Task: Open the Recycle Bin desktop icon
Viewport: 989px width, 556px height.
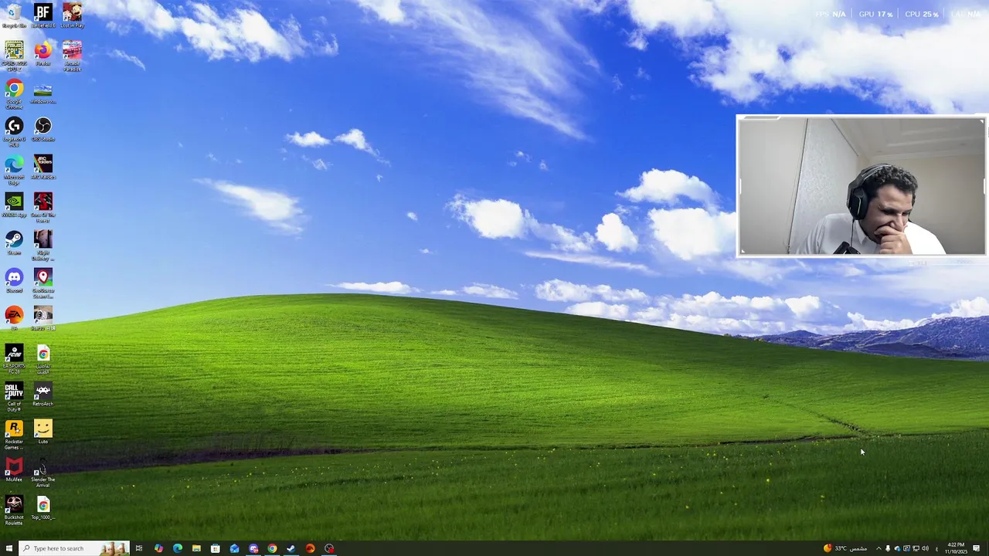Action: (x=14, y=15)
